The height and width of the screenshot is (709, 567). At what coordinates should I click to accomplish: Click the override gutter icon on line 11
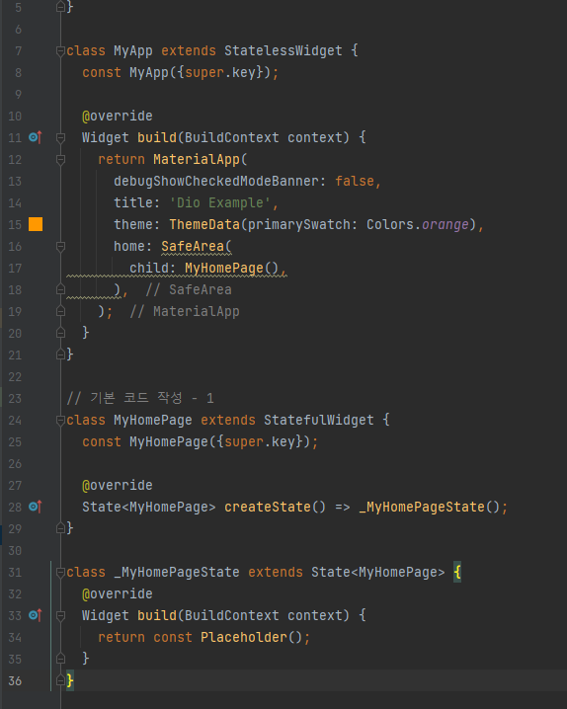tap(36, 137)
